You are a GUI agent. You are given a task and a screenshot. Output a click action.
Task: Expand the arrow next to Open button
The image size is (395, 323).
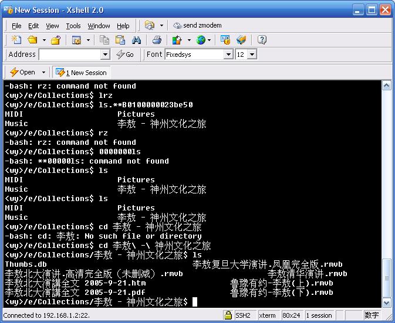coord(43,73)
